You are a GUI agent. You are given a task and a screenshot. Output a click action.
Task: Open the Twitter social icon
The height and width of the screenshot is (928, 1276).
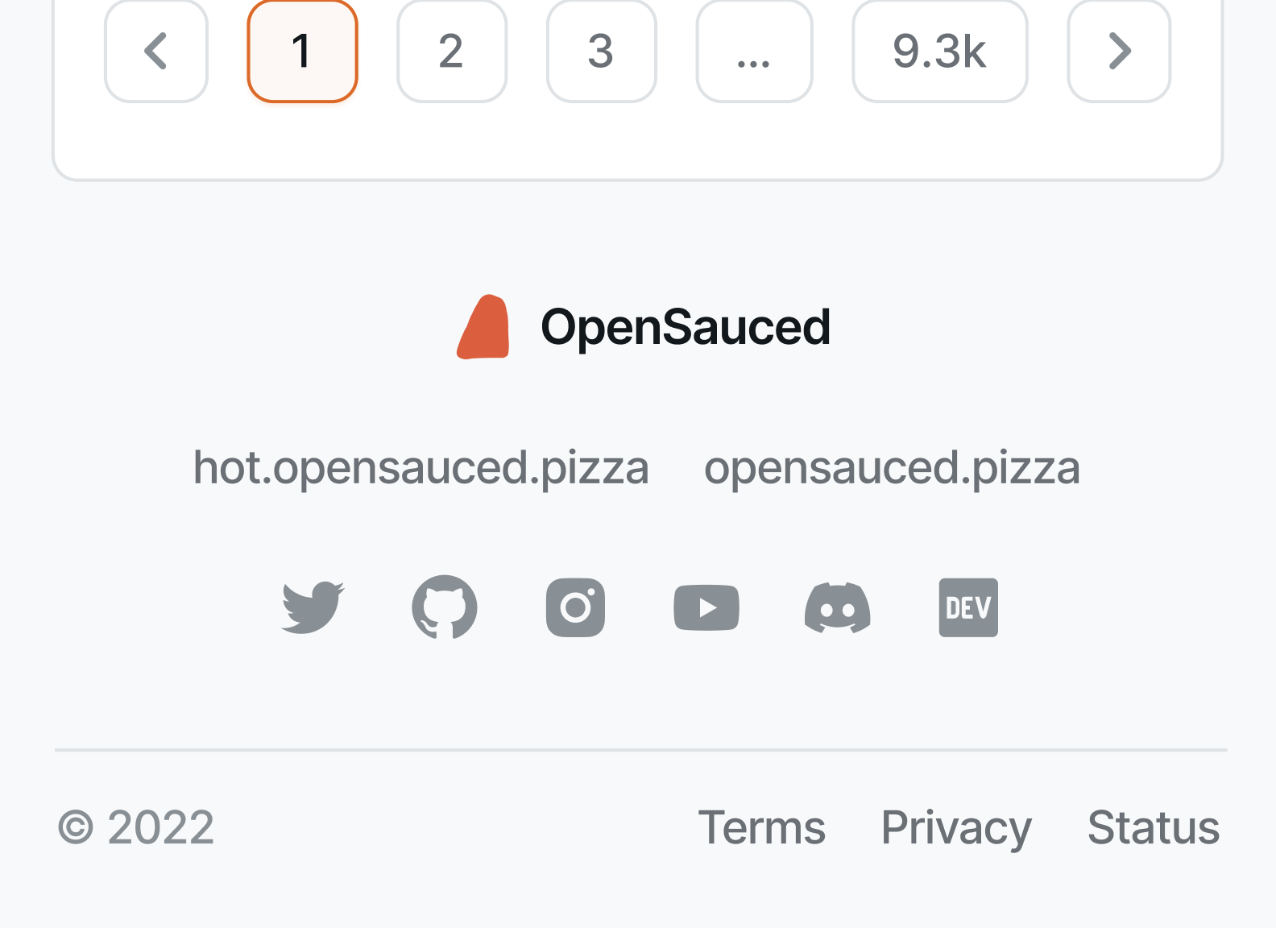pos(312,607)
